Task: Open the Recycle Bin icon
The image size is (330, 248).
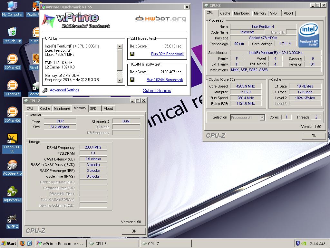Action: [x=12, y=35]
